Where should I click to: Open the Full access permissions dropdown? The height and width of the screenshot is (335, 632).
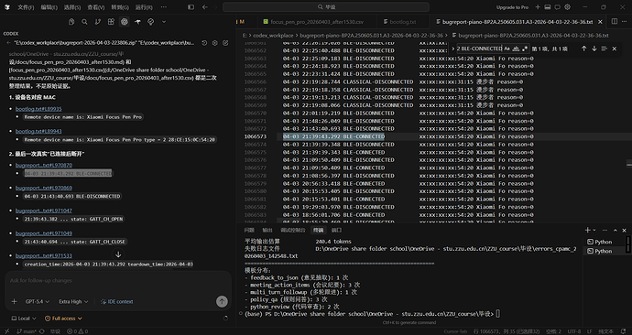coord(64,319)
